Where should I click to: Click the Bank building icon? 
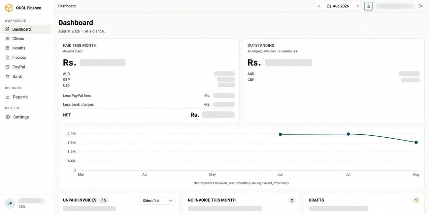(x=8, y=76)
